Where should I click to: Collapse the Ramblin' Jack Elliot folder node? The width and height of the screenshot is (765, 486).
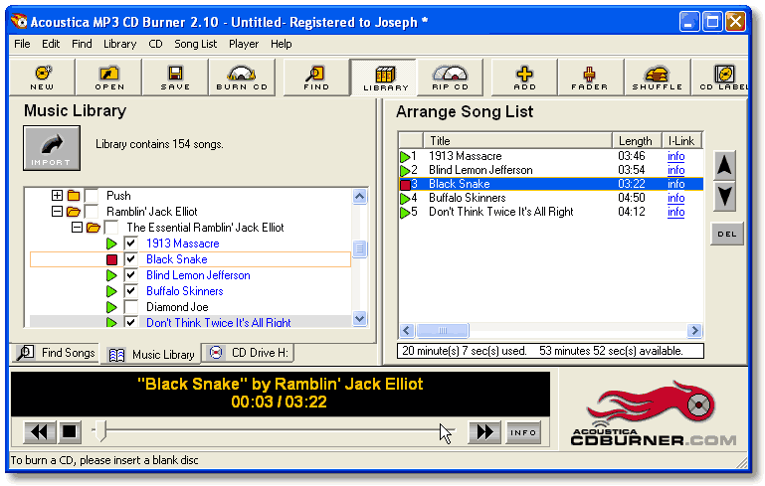click(57, 212)
